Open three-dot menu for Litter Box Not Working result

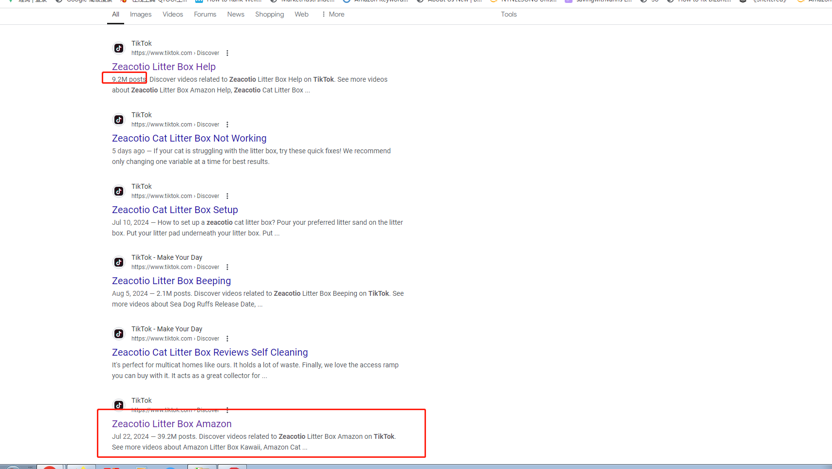(x=227, y=125)
